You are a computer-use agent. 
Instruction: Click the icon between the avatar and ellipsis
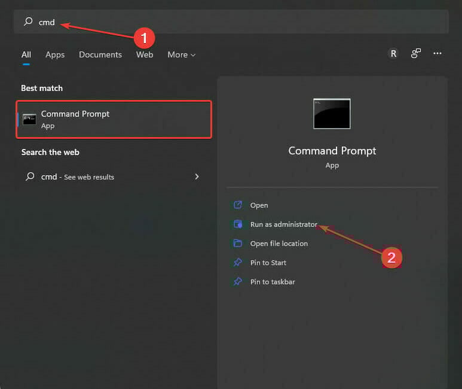[416, 53]
